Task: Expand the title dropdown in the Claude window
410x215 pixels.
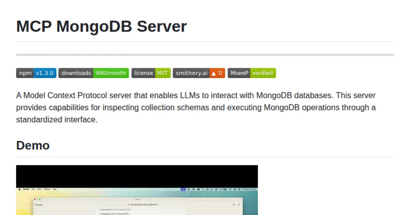Action: [x=158, y=204]
